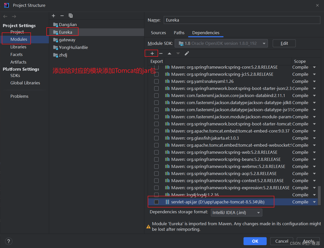Click the Edit SDK button
324x248 pixels.
pos(284,43)
